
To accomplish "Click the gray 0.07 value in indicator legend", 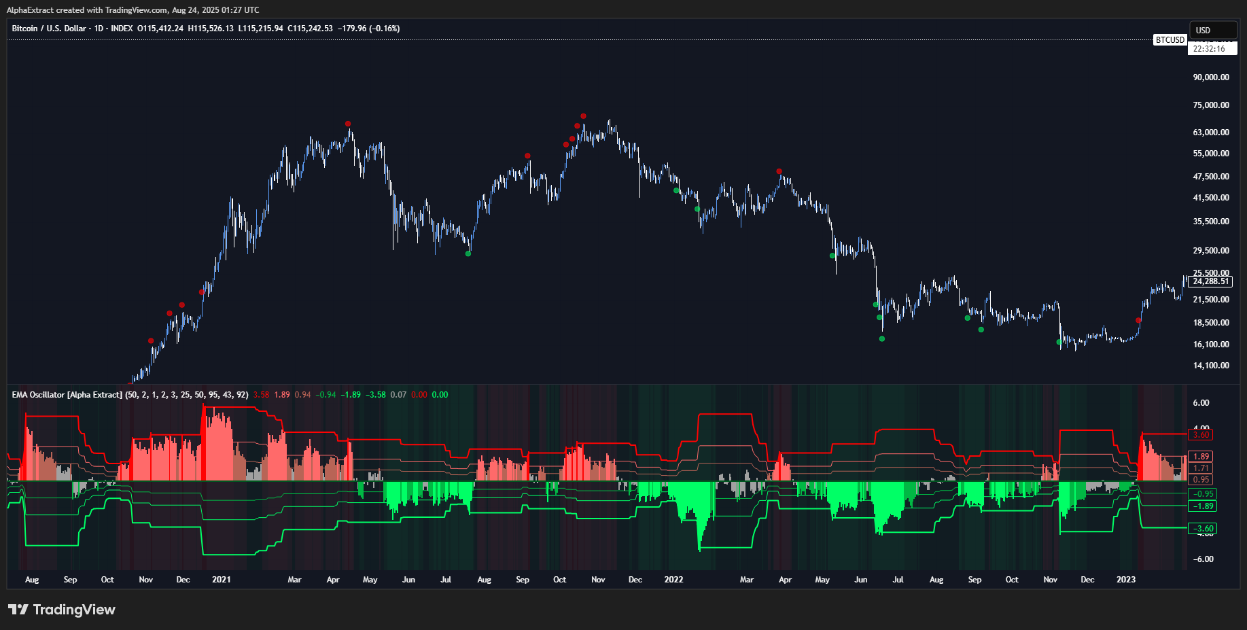I will click(x=398, y=395).
